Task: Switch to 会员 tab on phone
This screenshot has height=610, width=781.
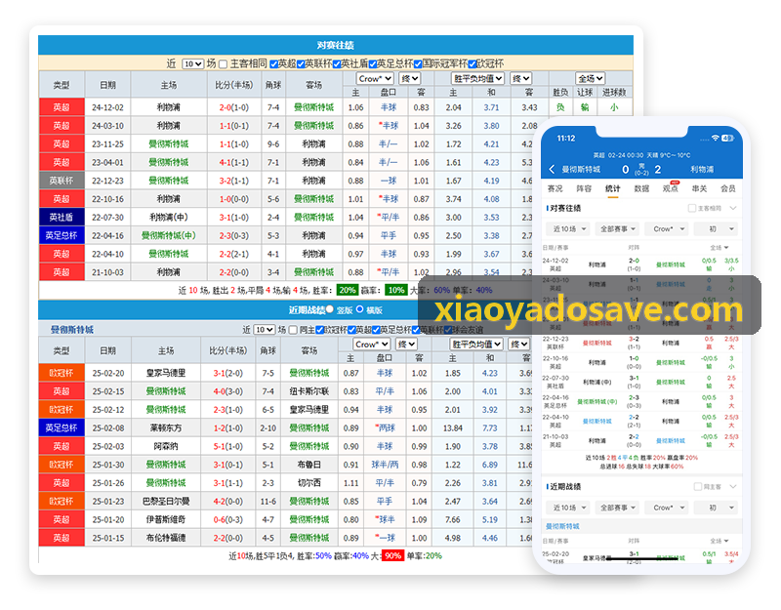Action: 728,188
